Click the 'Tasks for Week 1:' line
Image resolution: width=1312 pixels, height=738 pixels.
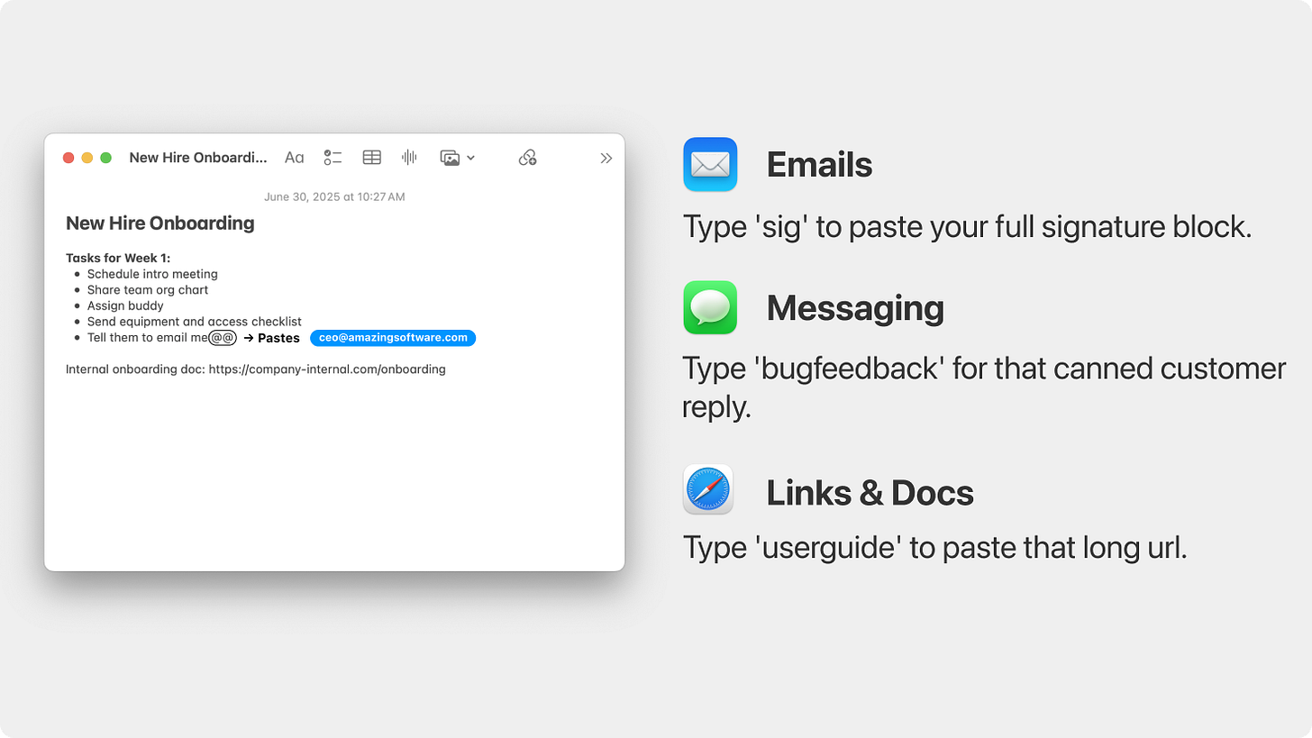(x=118, y=258)
